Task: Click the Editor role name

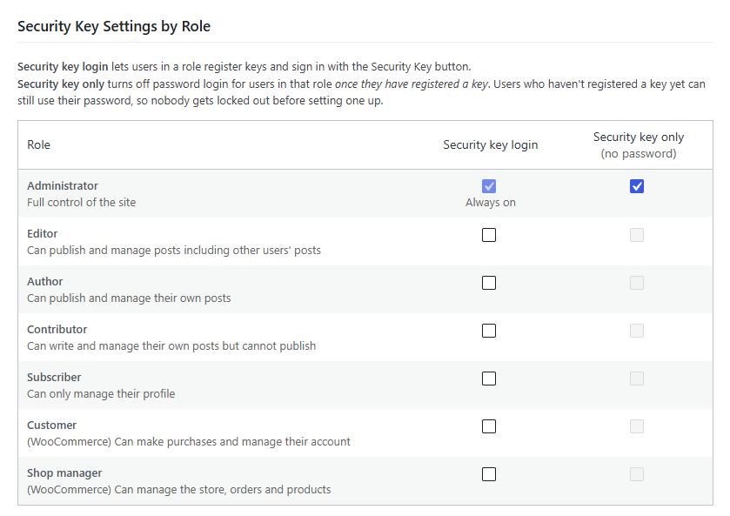Action: pyautogui.click(x=43, y=234)
